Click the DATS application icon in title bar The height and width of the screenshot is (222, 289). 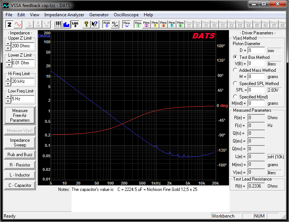pyautogui.click(x=6, y=5)
